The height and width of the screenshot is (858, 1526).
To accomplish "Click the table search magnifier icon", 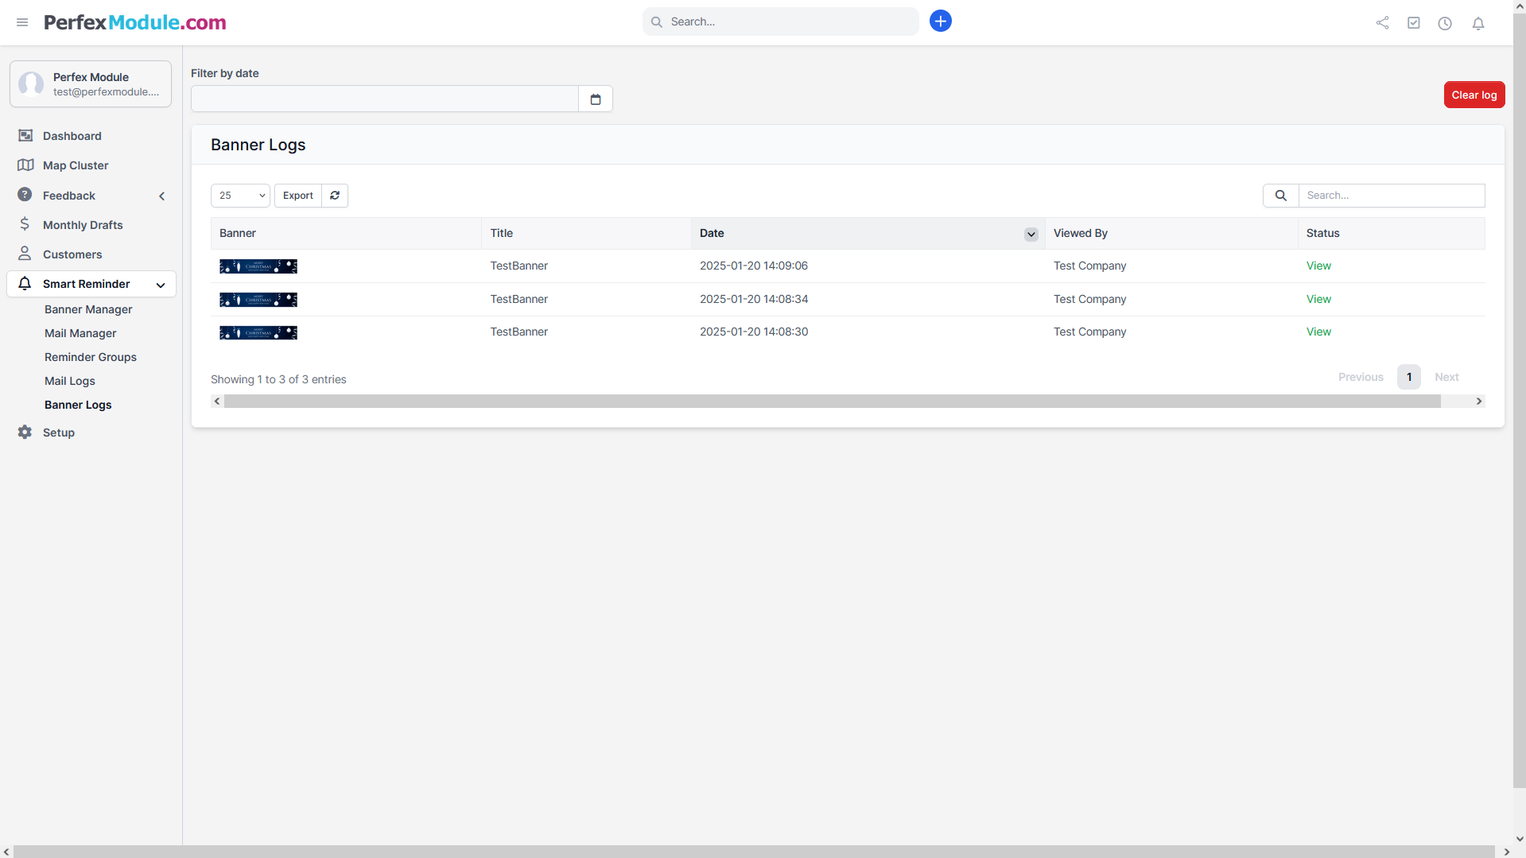I will (1280, 196).
